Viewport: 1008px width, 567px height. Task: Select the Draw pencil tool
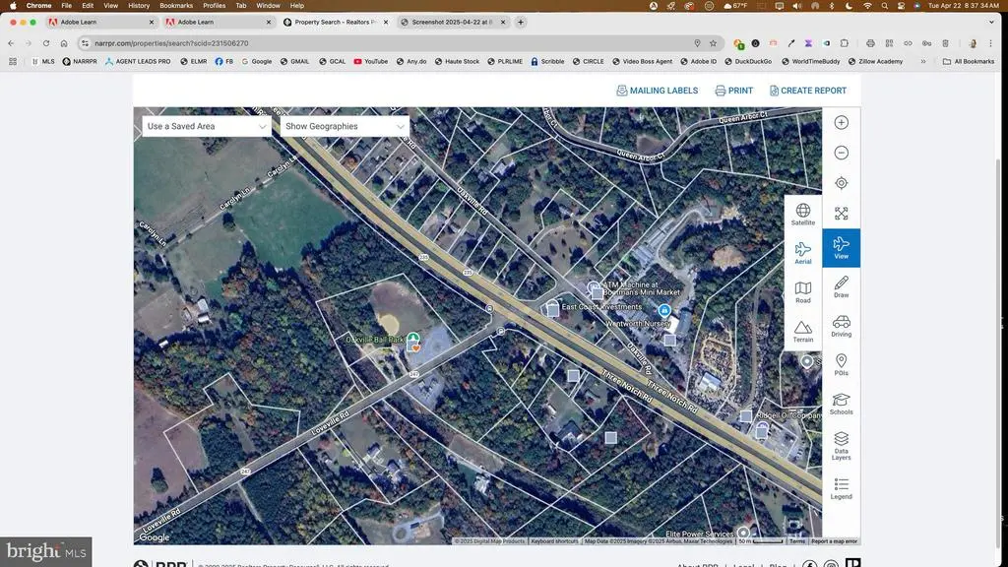tap(841, 286)
